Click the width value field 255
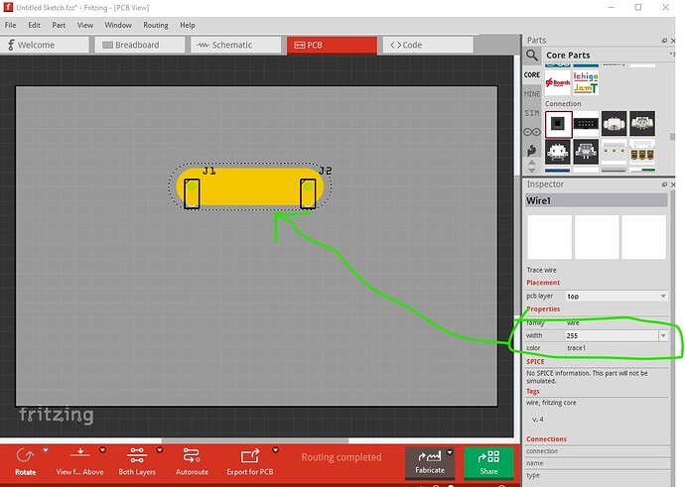The width and height of the screenshot is (685, 487). coord(612,335)
